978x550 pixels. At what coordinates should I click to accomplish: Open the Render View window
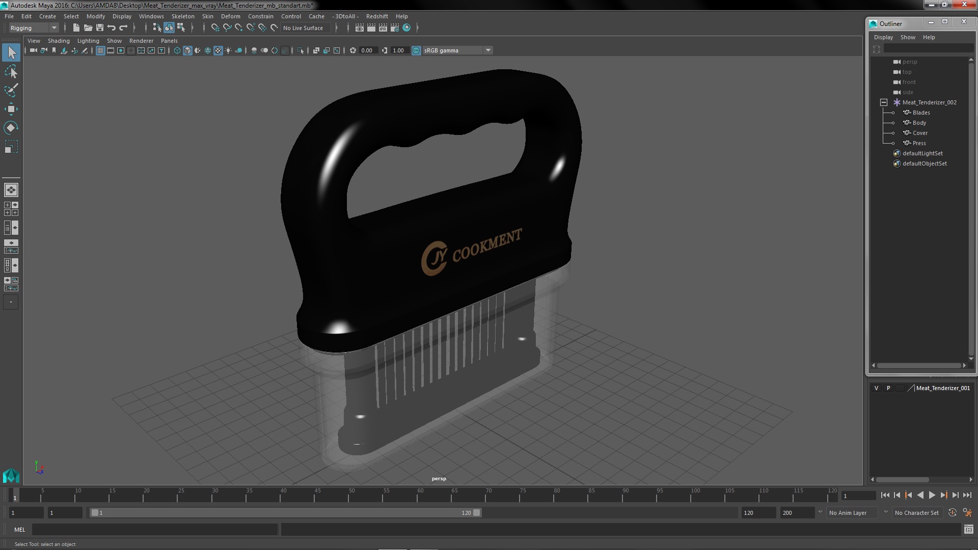tap(360, 28)
